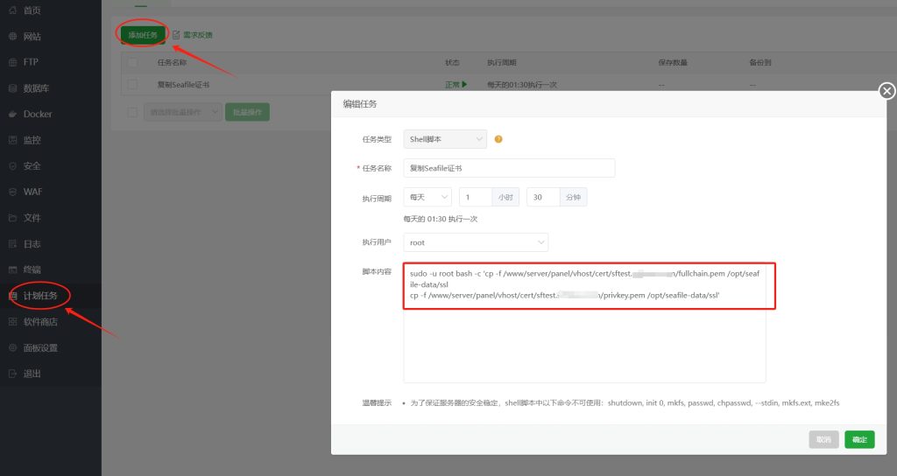This screenshot has width=897, height=476.
Task: Click the 执行周期 column header
Action: [502, 62]
